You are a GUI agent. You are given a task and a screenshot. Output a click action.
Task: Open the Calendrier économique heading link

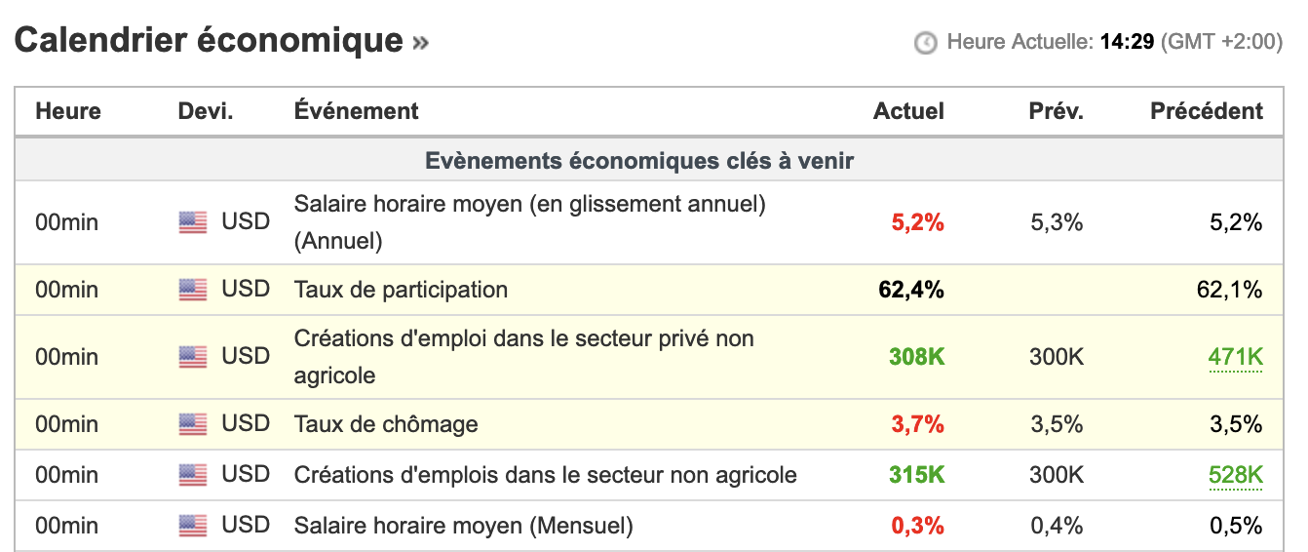pos(208,40)
